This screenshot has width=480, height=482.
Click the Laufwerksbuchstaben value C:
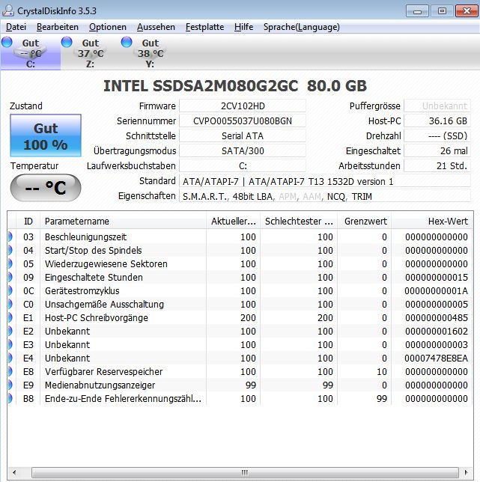[243, 166]
